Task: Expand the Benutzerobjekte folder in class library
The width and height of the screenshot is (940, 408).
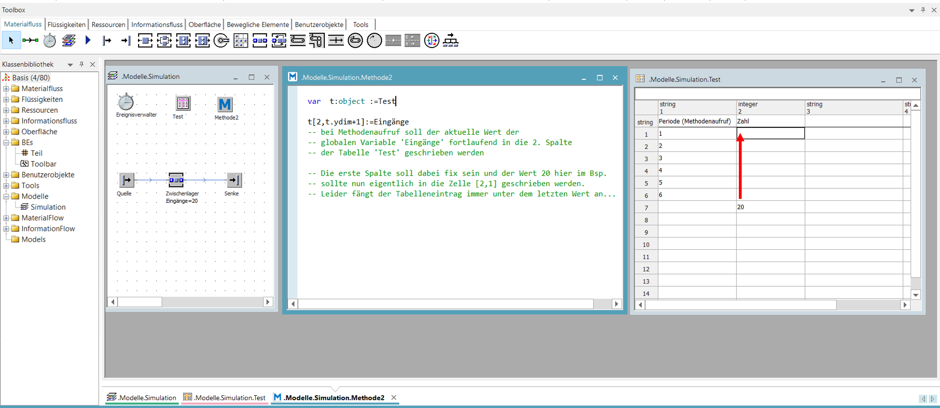Action: [6, 175]
